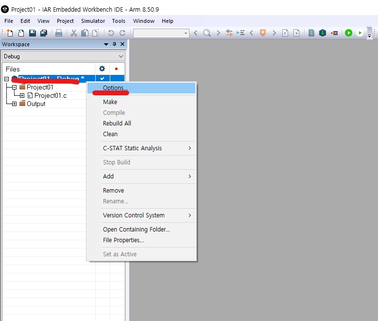Click the Save toolbar icon
378x321 pixels.
pos(33,33)
